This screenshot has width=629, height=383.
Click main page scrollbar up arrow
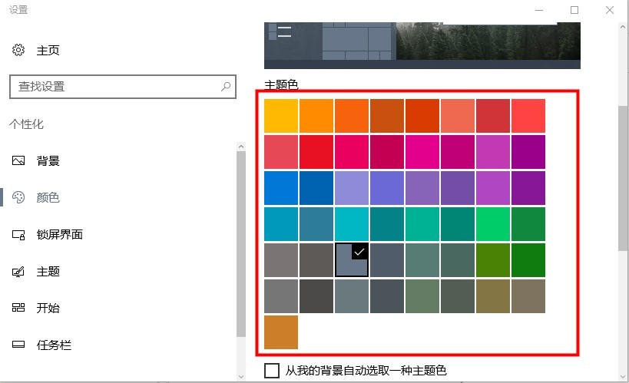623,28
